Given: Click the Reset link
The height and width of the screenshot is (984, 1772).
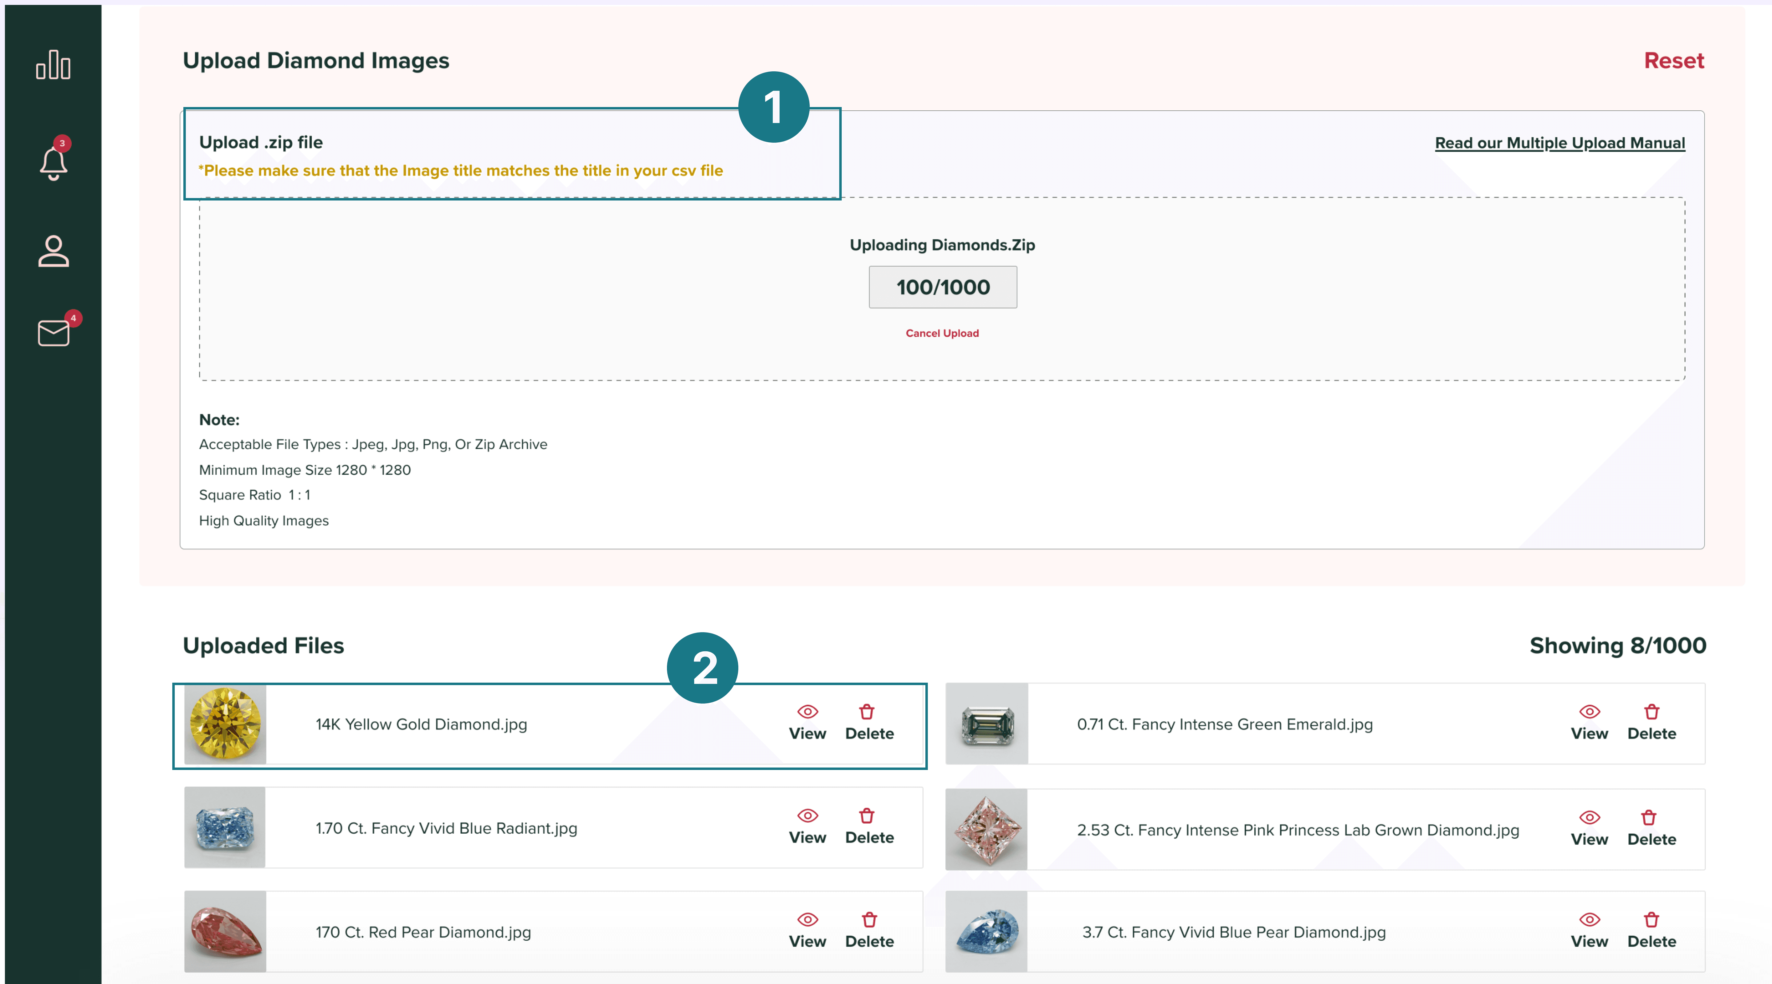Looking at the screenshot, I should point(1674,61).
